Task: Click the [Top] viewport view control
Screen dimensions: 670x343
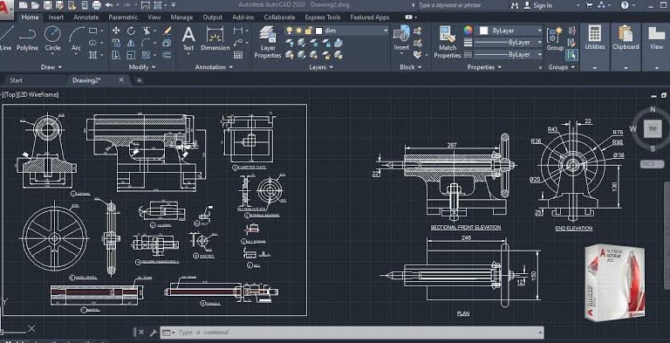Action: (12, 94)
